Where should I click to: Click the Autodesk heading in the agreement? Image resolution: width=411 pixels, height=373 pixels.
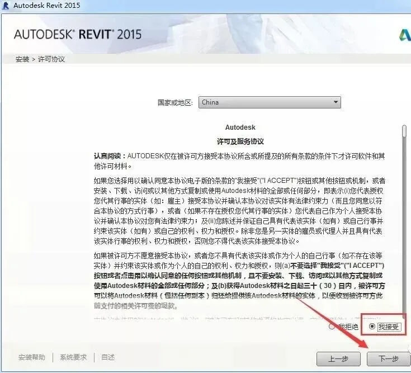coord(240,128)
